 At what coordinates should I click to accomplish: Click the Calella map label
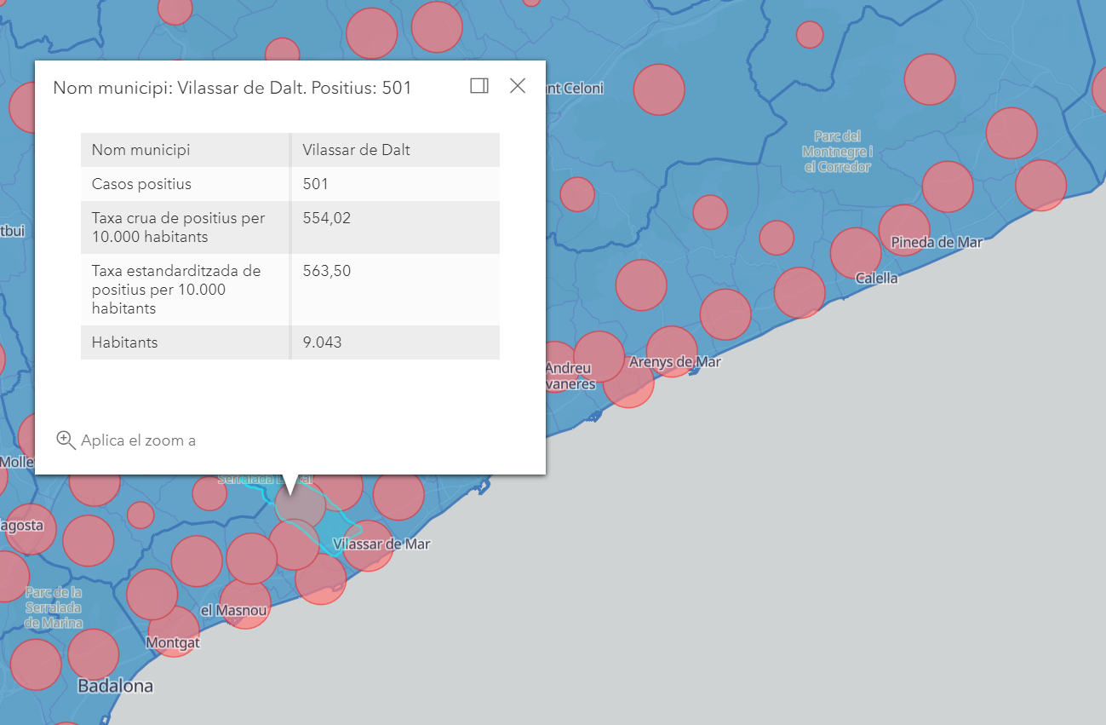tap(877, 278)
